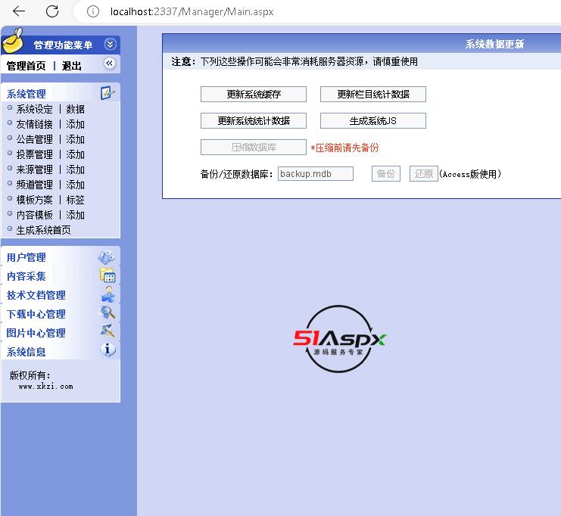The image size is (561, 516).
Task: Expand the 系统管理 section header
Action: tap(26, 94)
